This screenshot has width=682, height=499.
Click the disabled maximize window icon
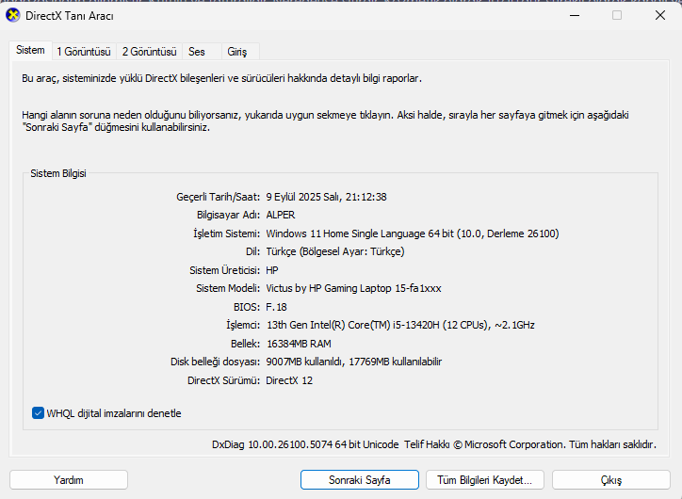coord(617,15)
